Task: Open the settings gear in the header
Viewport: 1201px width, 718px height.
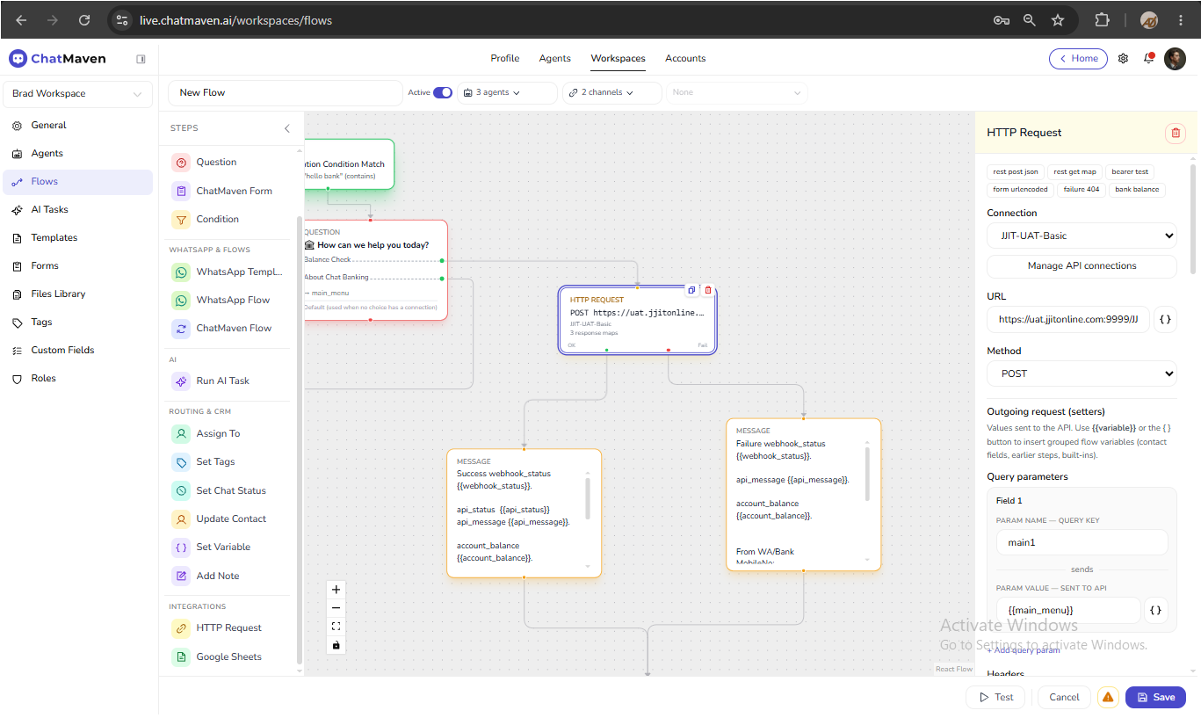Action: tap(1123, 59)
